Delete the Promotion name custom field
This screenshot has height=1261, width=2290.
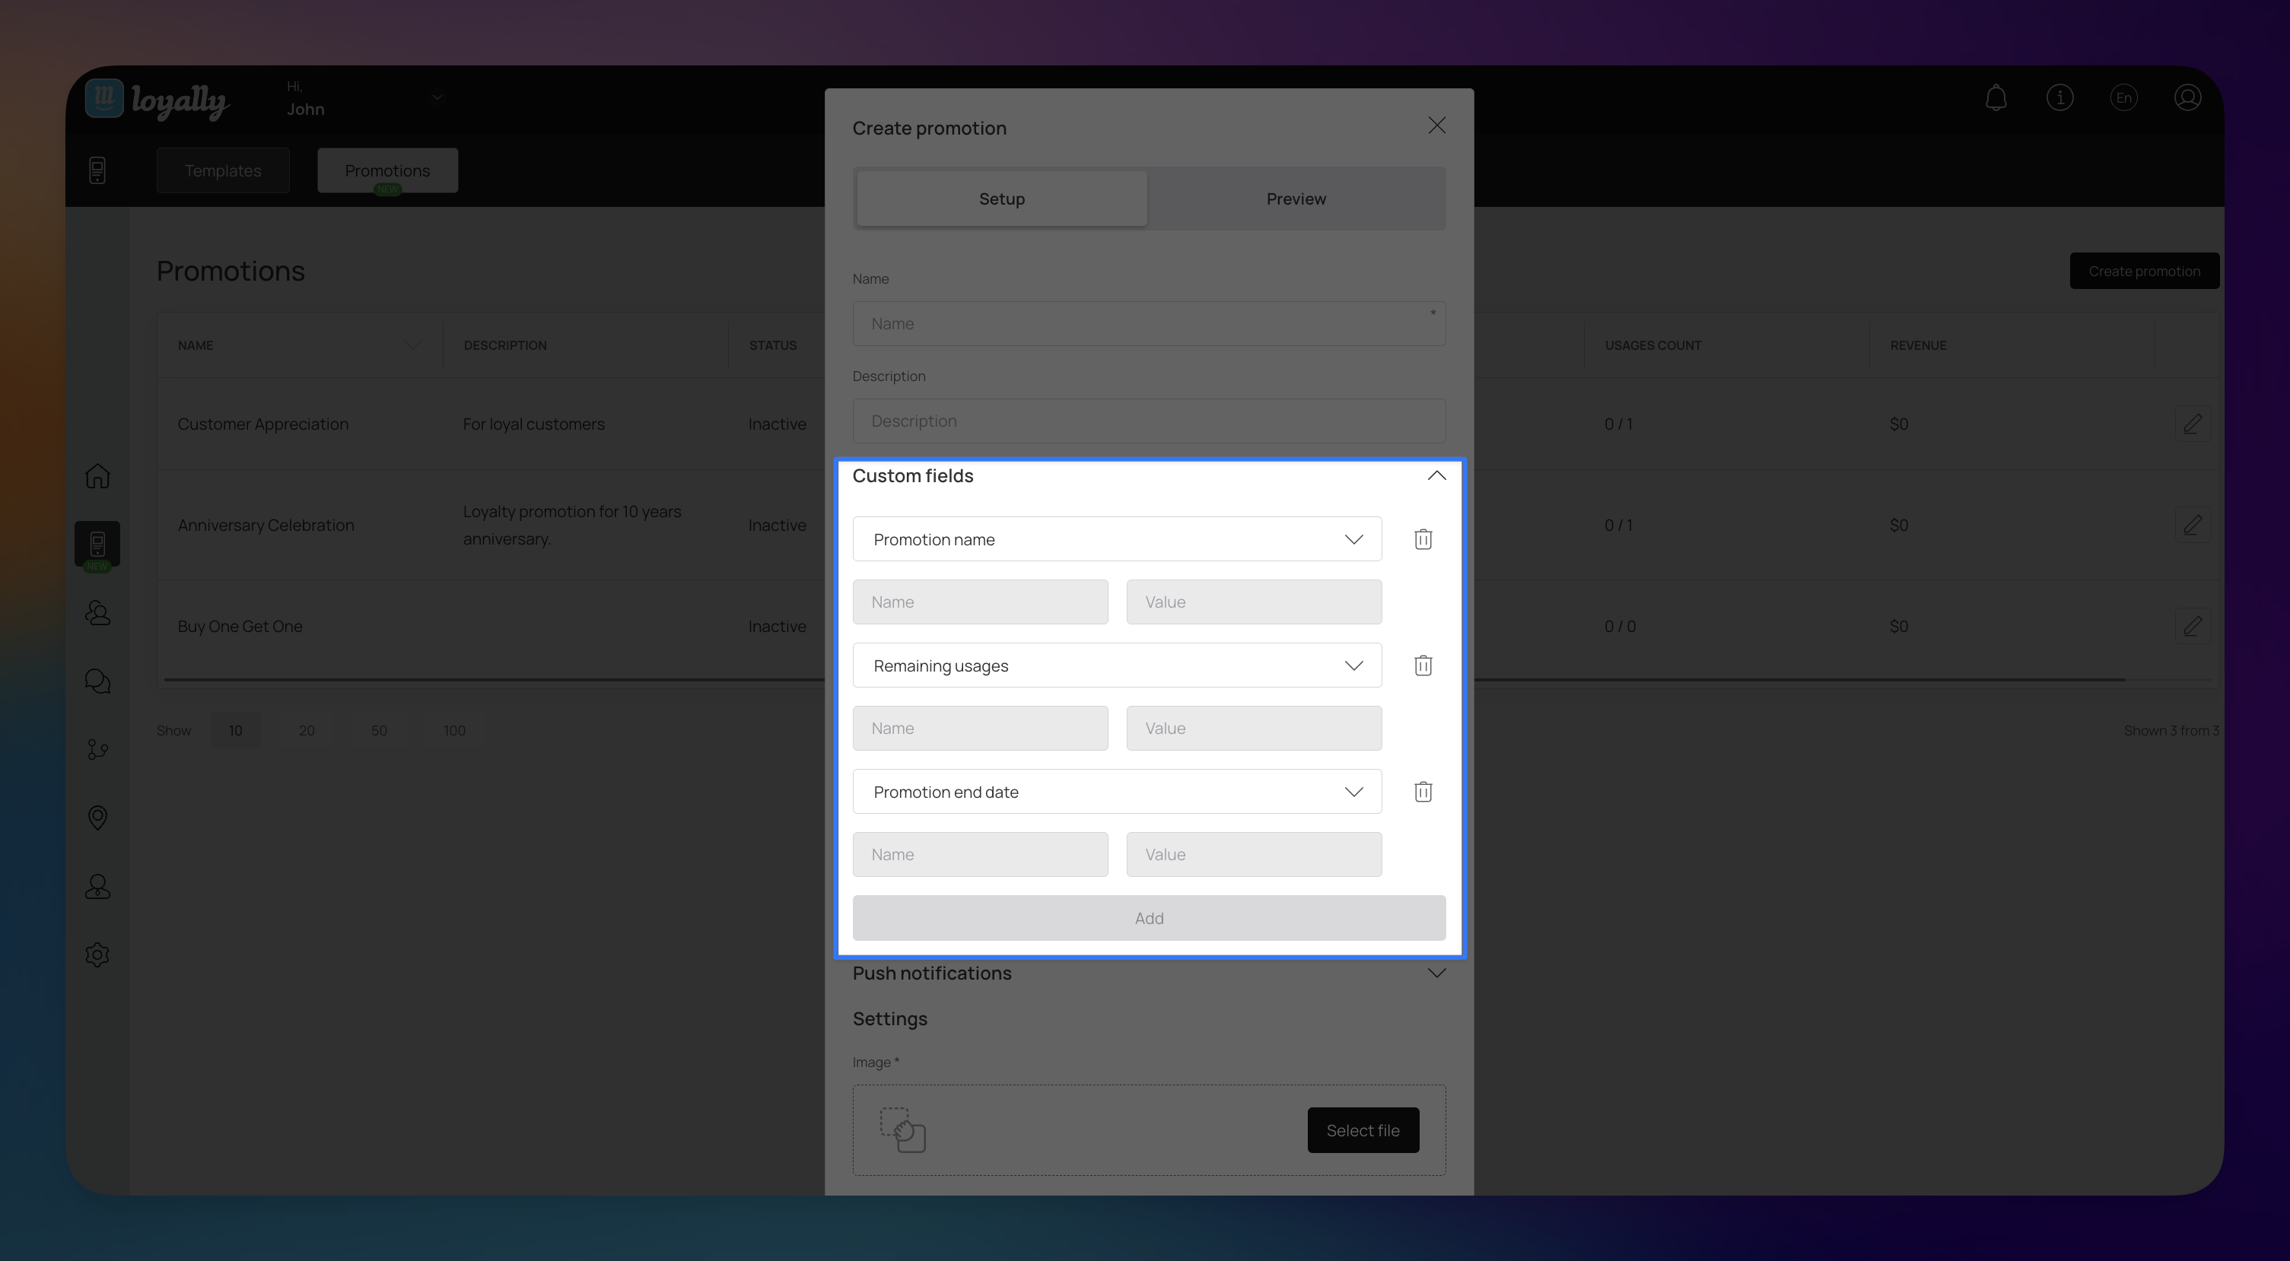tap(1423, 539)
